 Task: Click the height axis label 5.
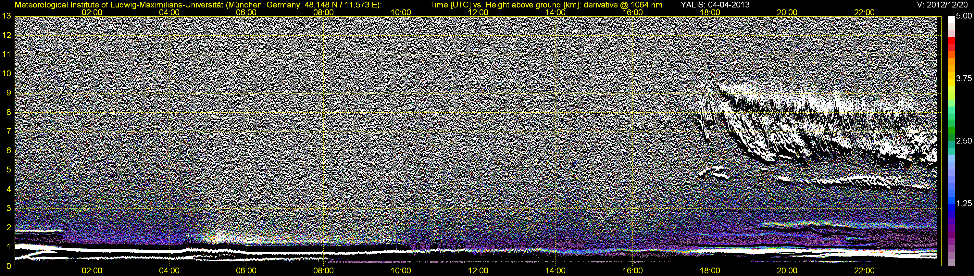tap(9, 170)
